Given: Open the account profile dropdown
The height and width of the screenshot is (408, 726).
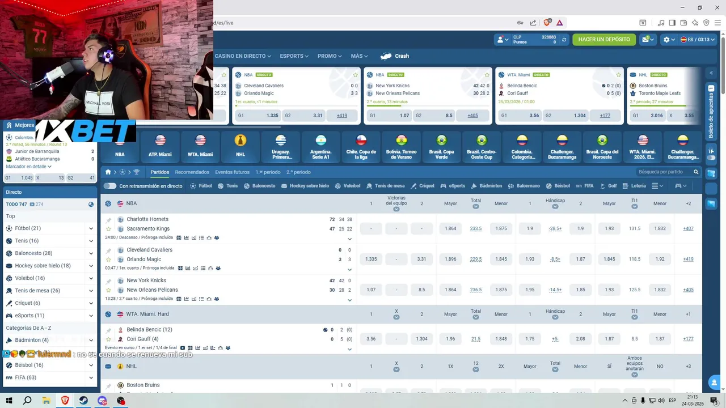Looking at the screenshot, I should [503, 40].
